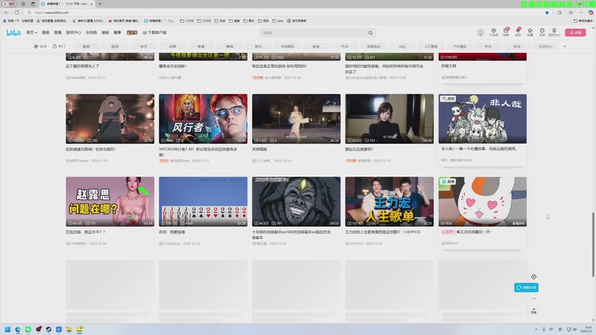Open the three-dot more options button

coord(533,299)
